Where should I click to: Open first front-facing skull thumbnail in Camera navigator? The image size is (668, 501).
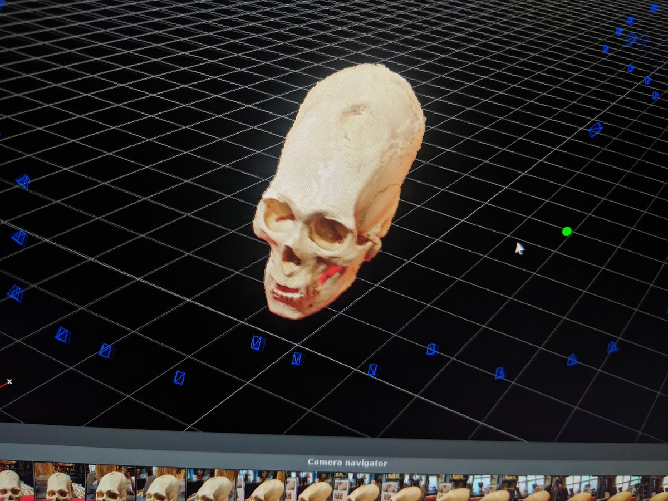click(16, 481)
